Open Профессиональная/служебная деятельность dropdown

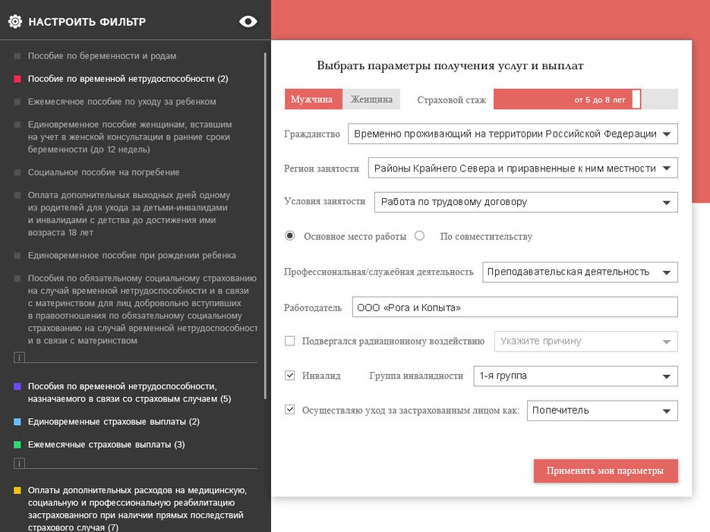click(580, 272)
